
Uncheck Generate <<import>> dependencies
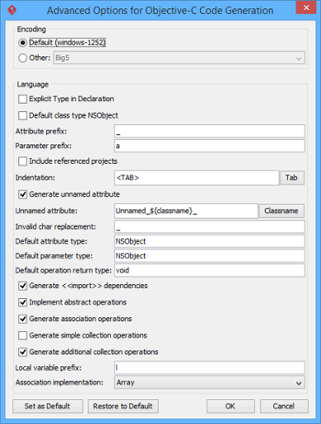(22, 286)
